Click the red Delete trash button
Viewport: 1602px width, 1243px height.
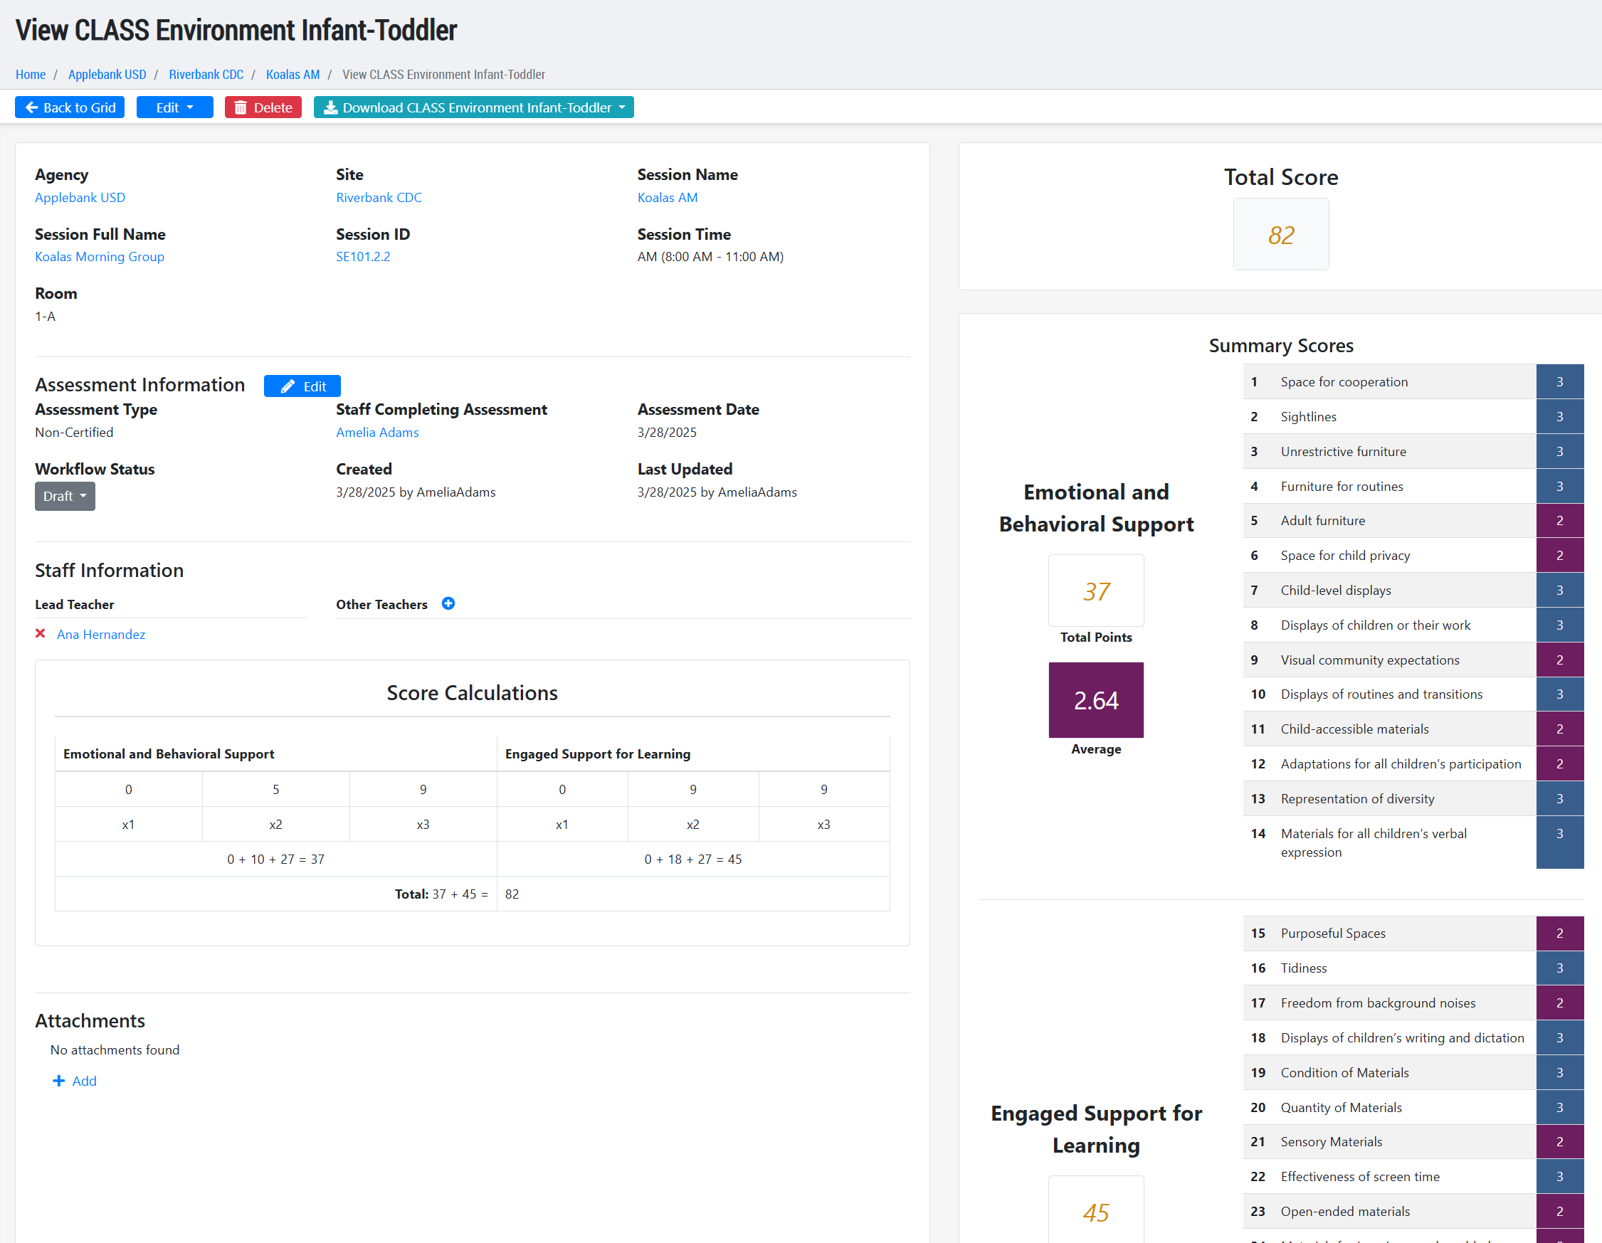point(263,108)
